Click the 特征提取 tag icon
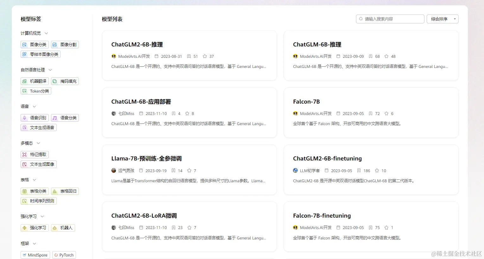Viewport: 484px width, 259px height. click(x=24, y=154)
